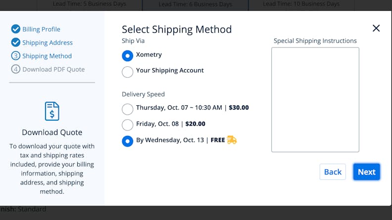
Task: Select Xometry as Ship Via option
Action: coord(128,55)
